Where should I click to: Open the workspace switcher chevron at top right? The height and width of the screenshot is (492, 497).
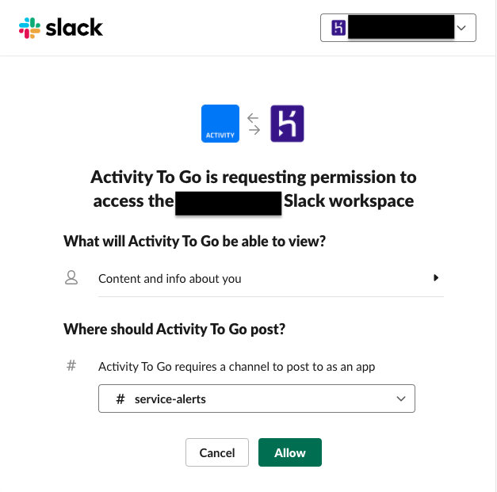[x=462, y=29]
